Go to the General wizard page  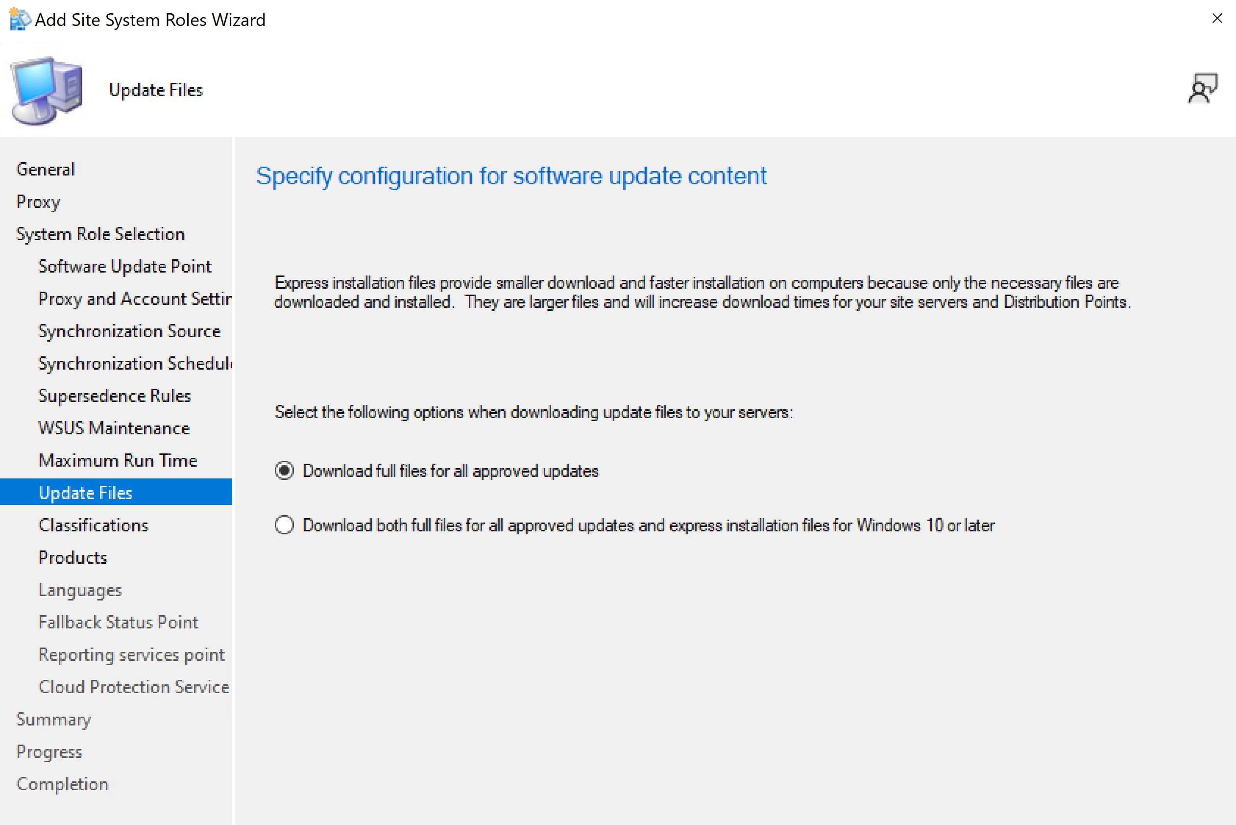click(x=46, y=170)
